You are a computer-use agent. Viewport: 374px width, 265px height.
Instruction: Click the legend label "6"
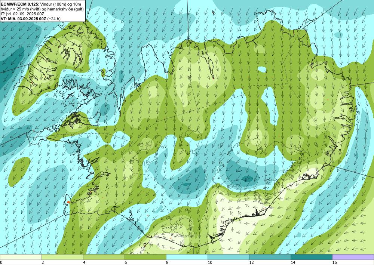[x=126, y=262]
